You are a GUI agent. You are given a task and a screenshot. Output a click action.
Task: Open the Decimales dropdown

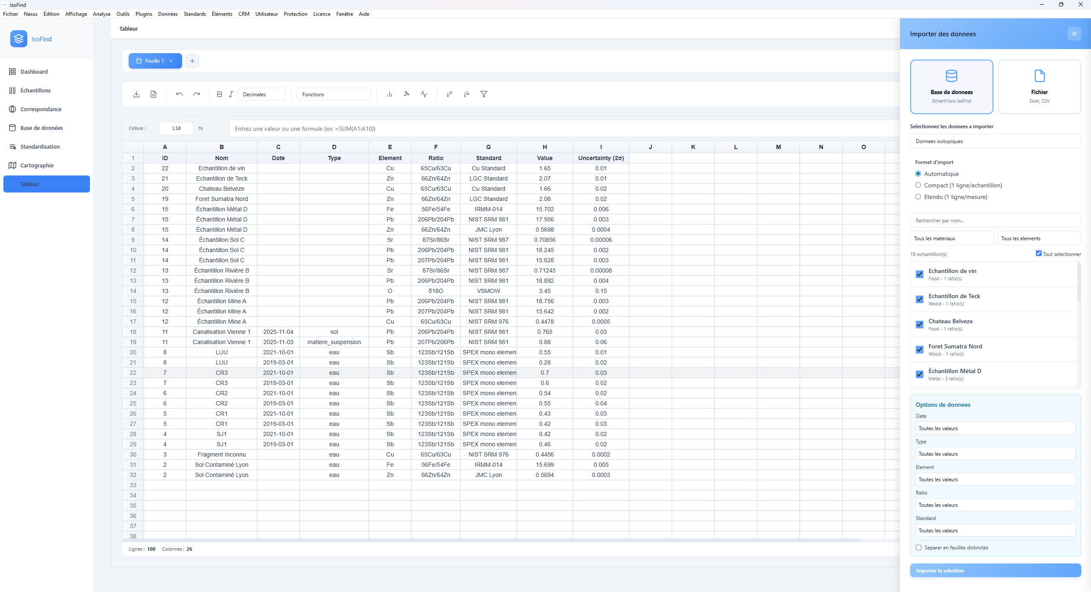click(261, 94)
